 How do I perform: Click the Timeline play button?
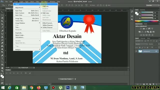coord(14,73)
